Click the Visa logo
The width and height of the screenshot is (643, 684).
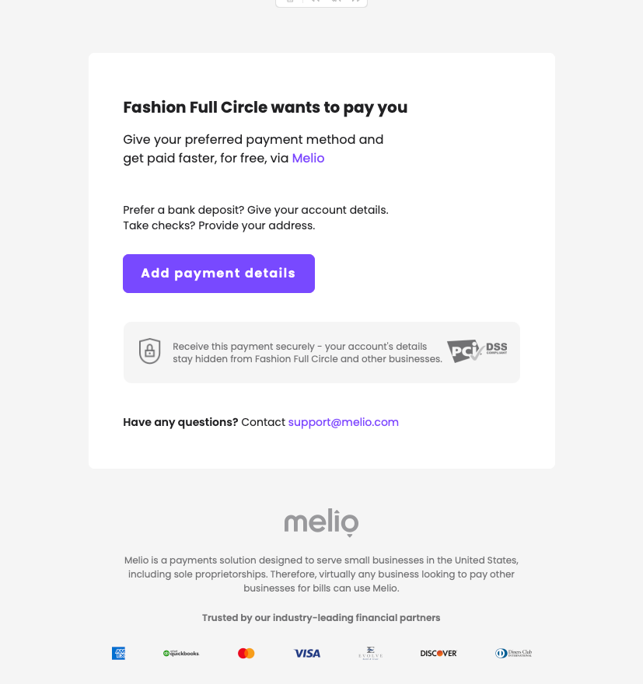[x=307, y=653]
